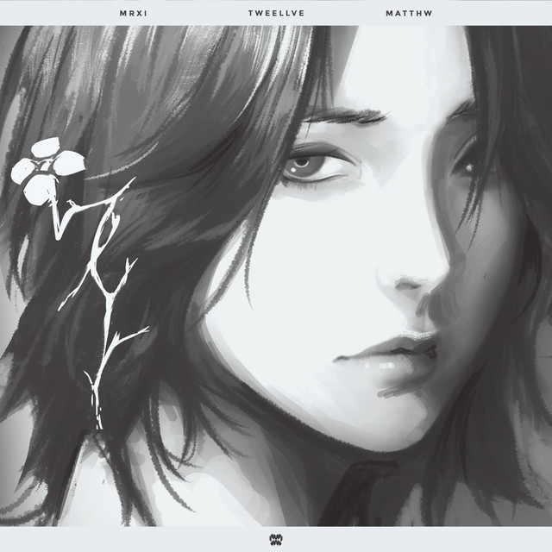Click the bottom tip of white branch symbol
Image resolution: width=552 pixels, height=552 pixels.
[x=97, y=423]
